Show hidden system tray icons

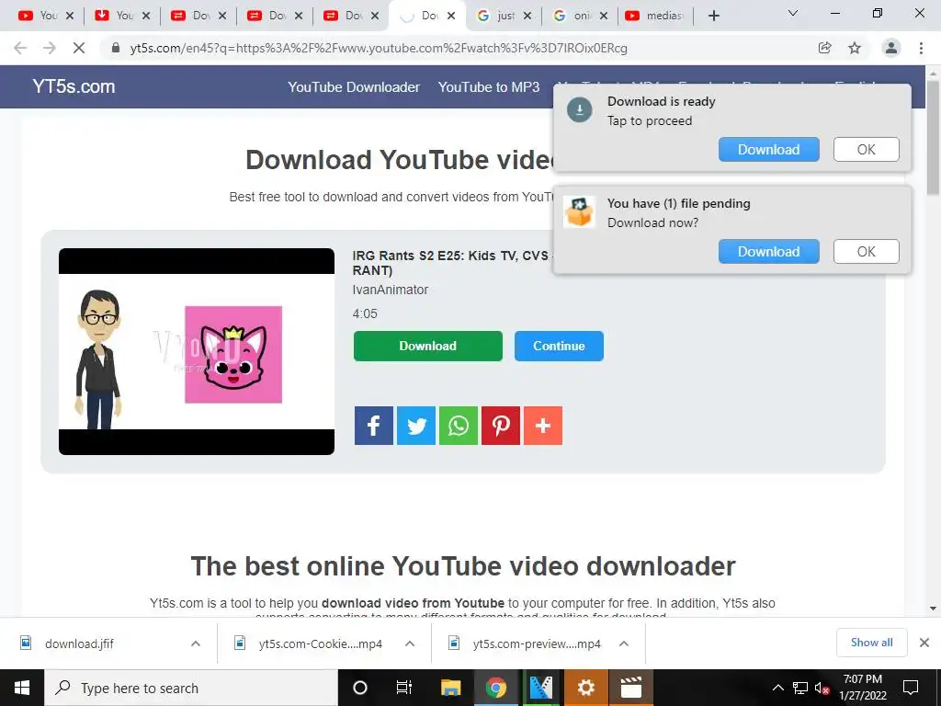[777, 688]
